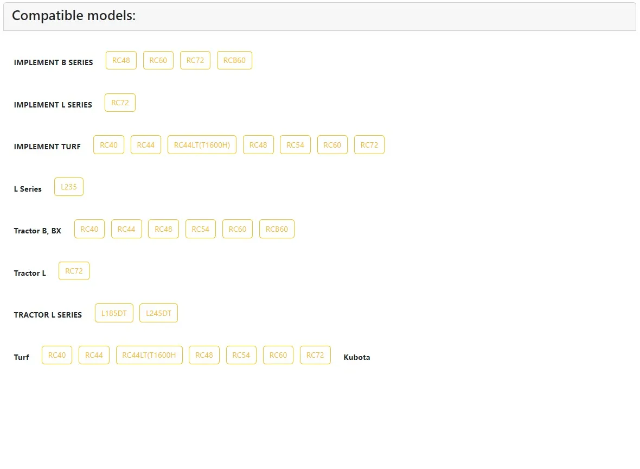The width and height of the screenshot is (640, 469).
Task: Click RC44 in Tractor B, BX row
Action: click(126, 229)
